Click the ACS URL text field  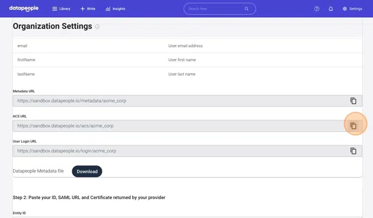coord(179,126)
